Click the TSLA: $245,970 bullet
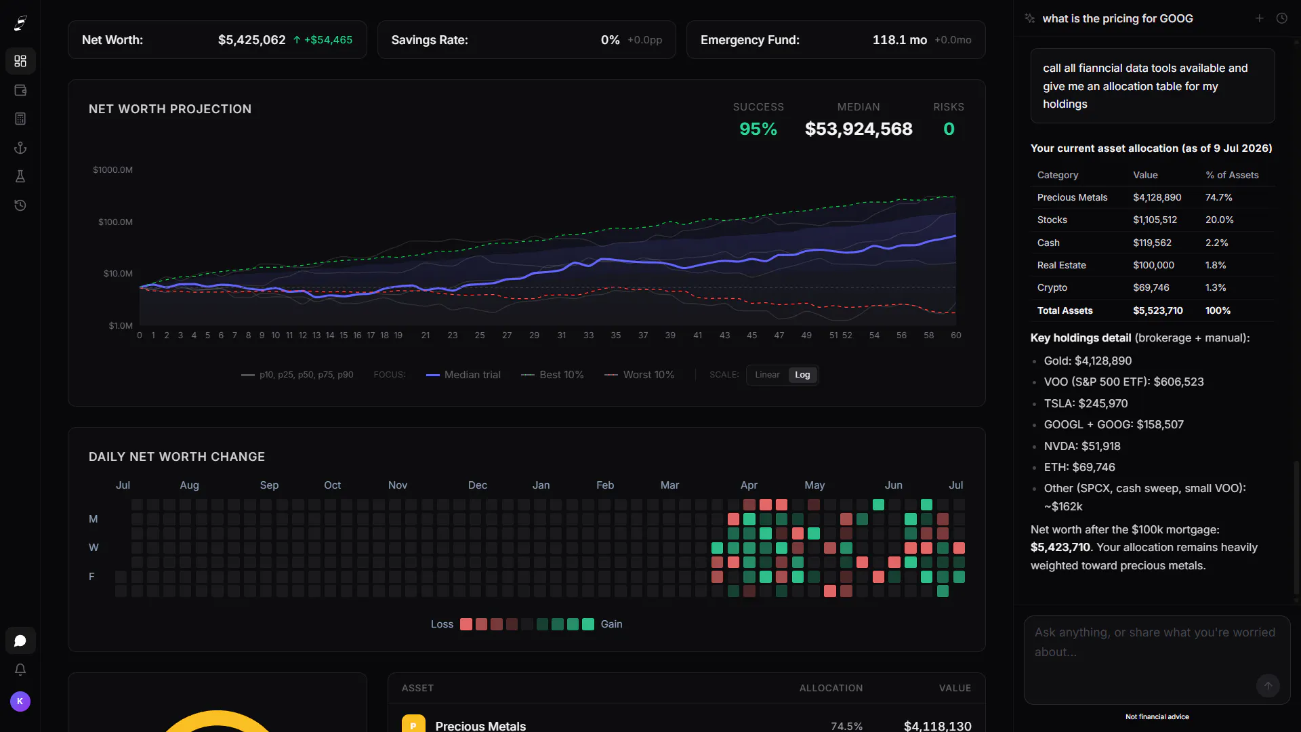 (x=1086, y=403)
